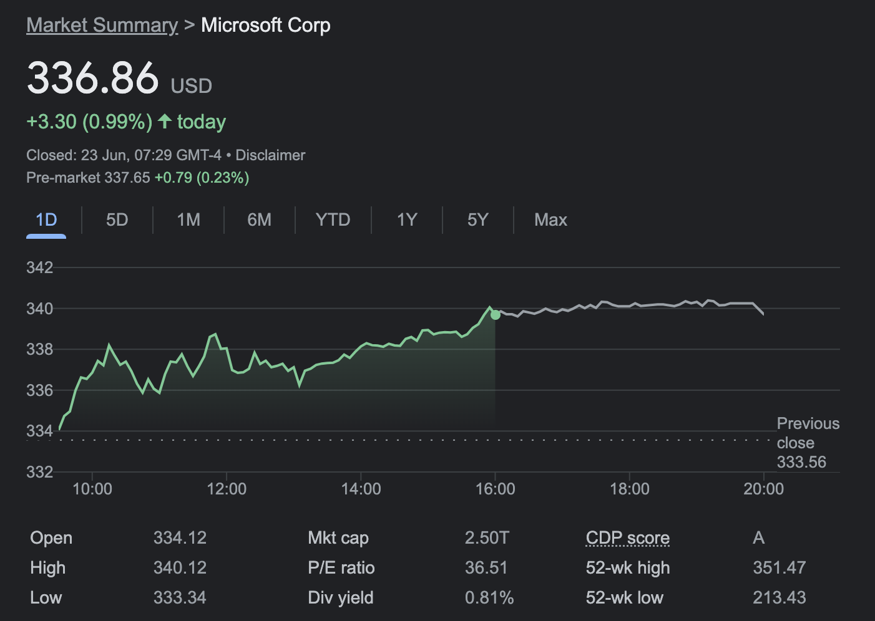The image size is (875, 621).
Task: Click the 336.86 stock price
Action: click(x=92, y=78)
